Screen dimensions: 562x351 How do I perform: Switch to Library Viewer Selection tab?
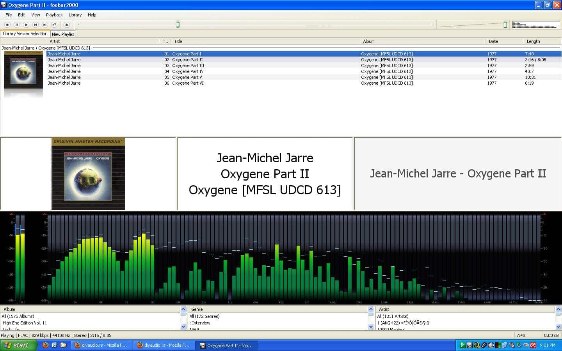click(25, 34)
